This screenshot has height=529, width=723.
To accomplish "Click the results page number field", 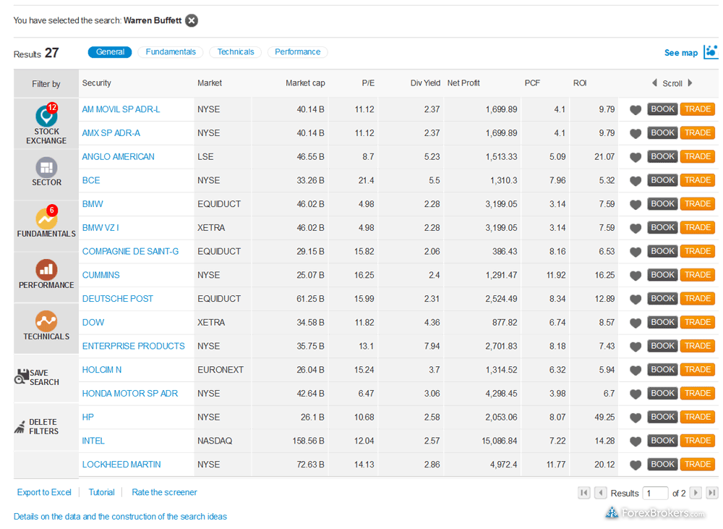I will click(655, 493).
